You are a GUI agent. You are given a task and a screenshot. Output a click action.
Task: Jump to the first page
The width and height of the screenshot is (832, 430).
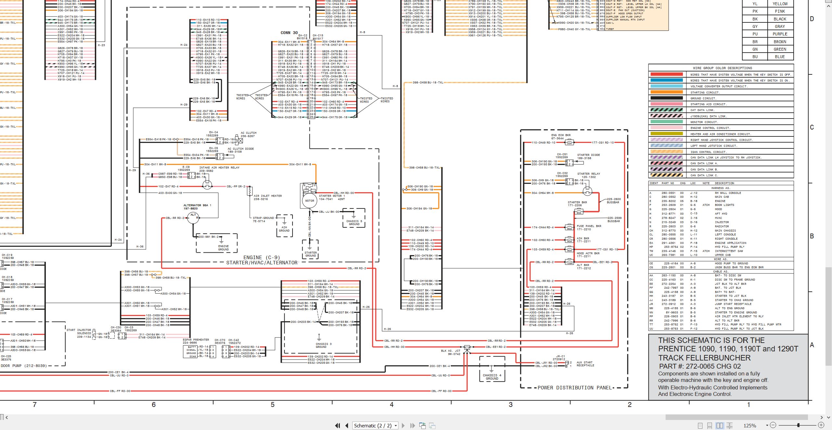(338, 425)
